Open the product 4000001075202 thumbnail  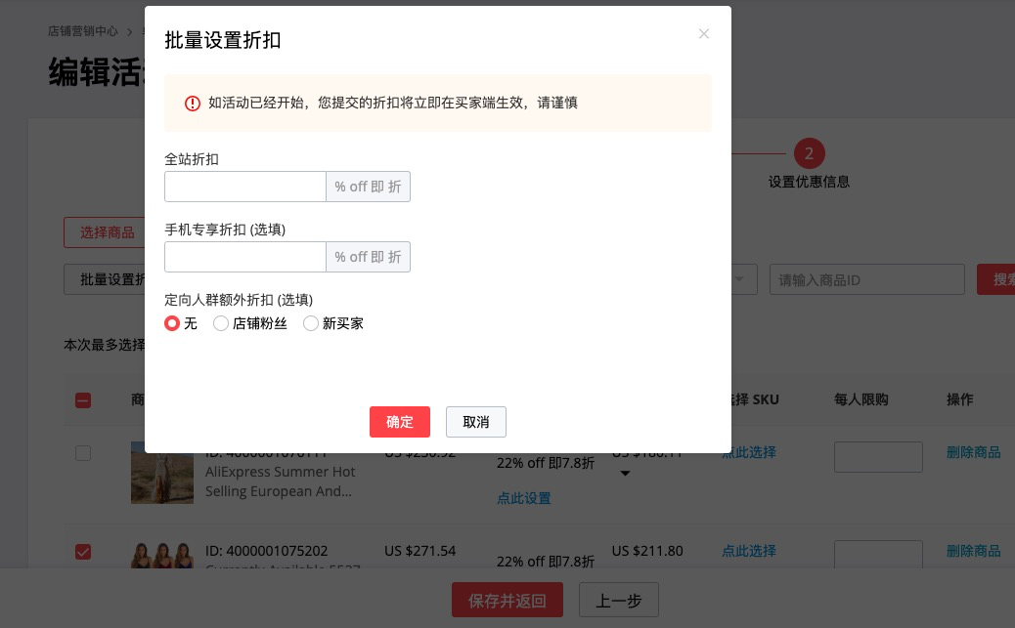(x=161, y=555)
